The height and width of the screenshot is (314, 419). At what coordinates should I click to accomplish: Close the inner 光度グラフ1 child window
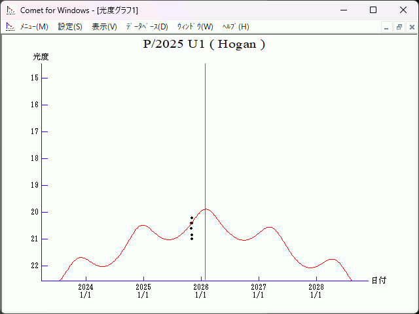411,27
